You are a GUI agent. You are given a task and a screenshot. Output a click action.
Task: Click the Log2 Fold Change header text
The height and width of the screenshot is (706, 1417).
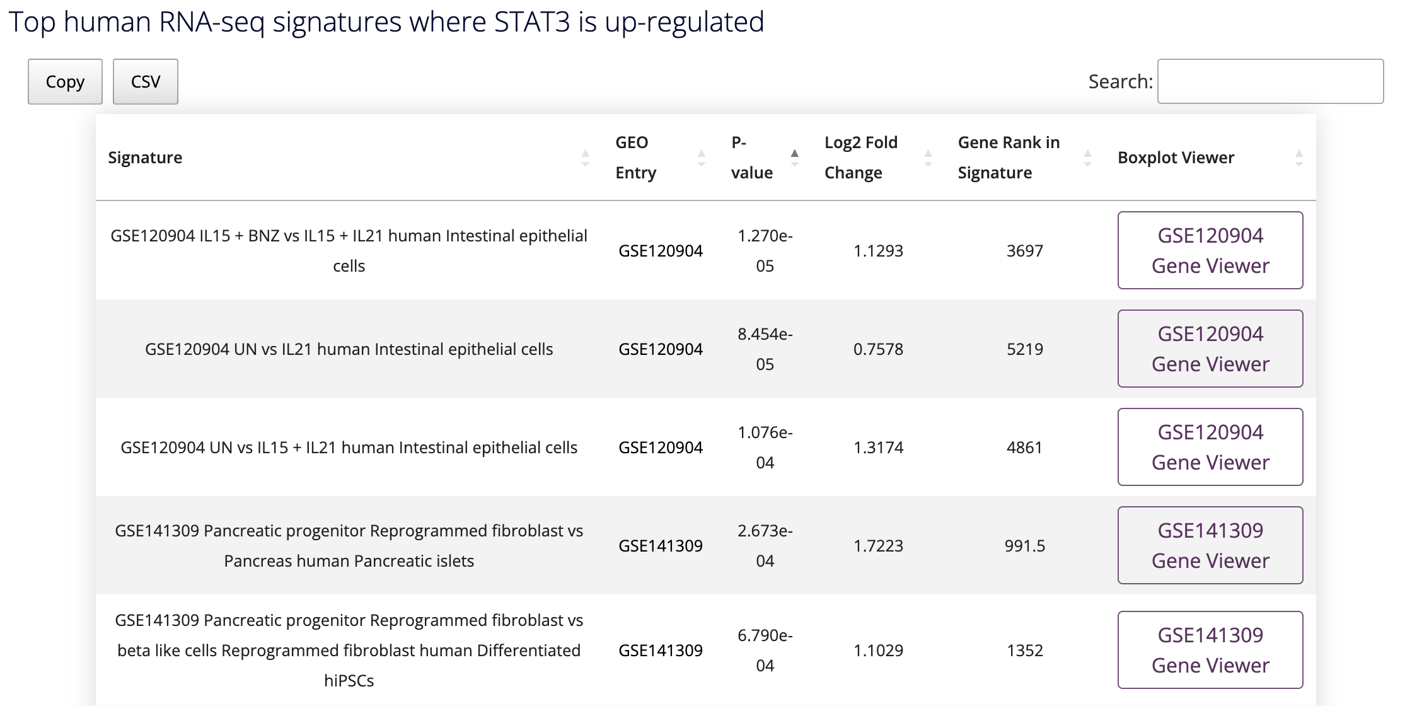[x=860, y=158]
